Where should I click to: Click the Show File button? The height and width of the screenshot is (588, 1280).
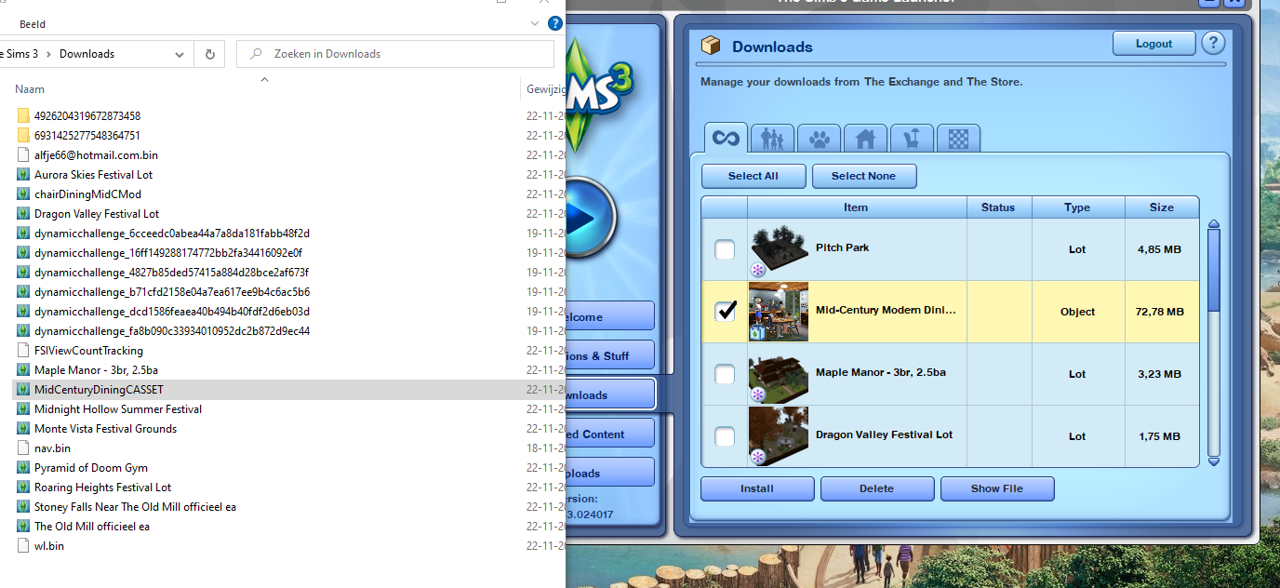997,488
